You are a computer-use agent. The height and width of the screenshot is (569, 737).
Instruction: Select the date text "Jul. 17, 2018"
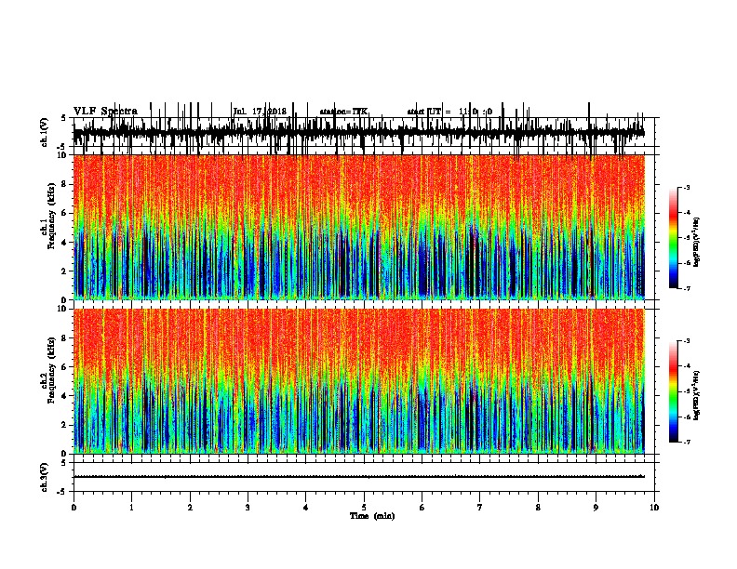260,112
